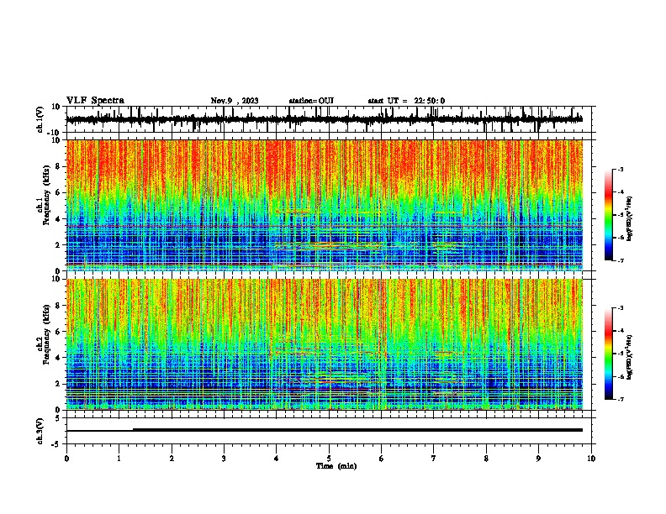Click the "station=OUI" header label
Image resolution: width=666 pixels, height=514 pixels.
[311, 101]
